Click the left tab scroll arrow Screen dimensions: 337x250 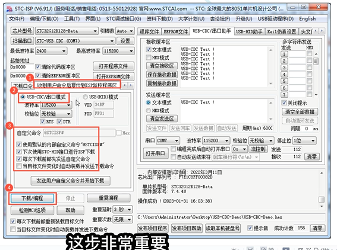tap(316, 31)
